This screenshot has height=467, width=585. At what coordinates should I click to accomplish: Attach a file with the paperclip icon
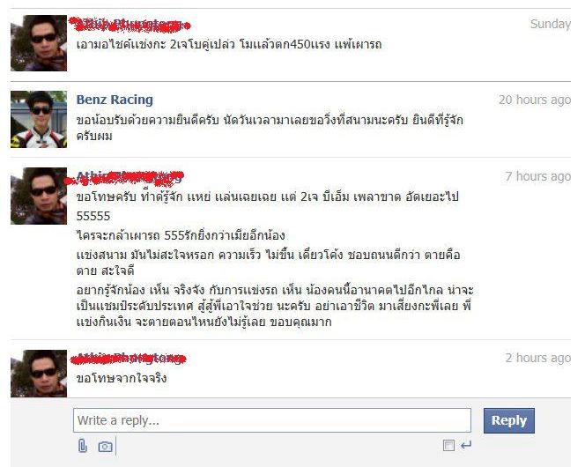pyautogui.click(x=83, y=446)
